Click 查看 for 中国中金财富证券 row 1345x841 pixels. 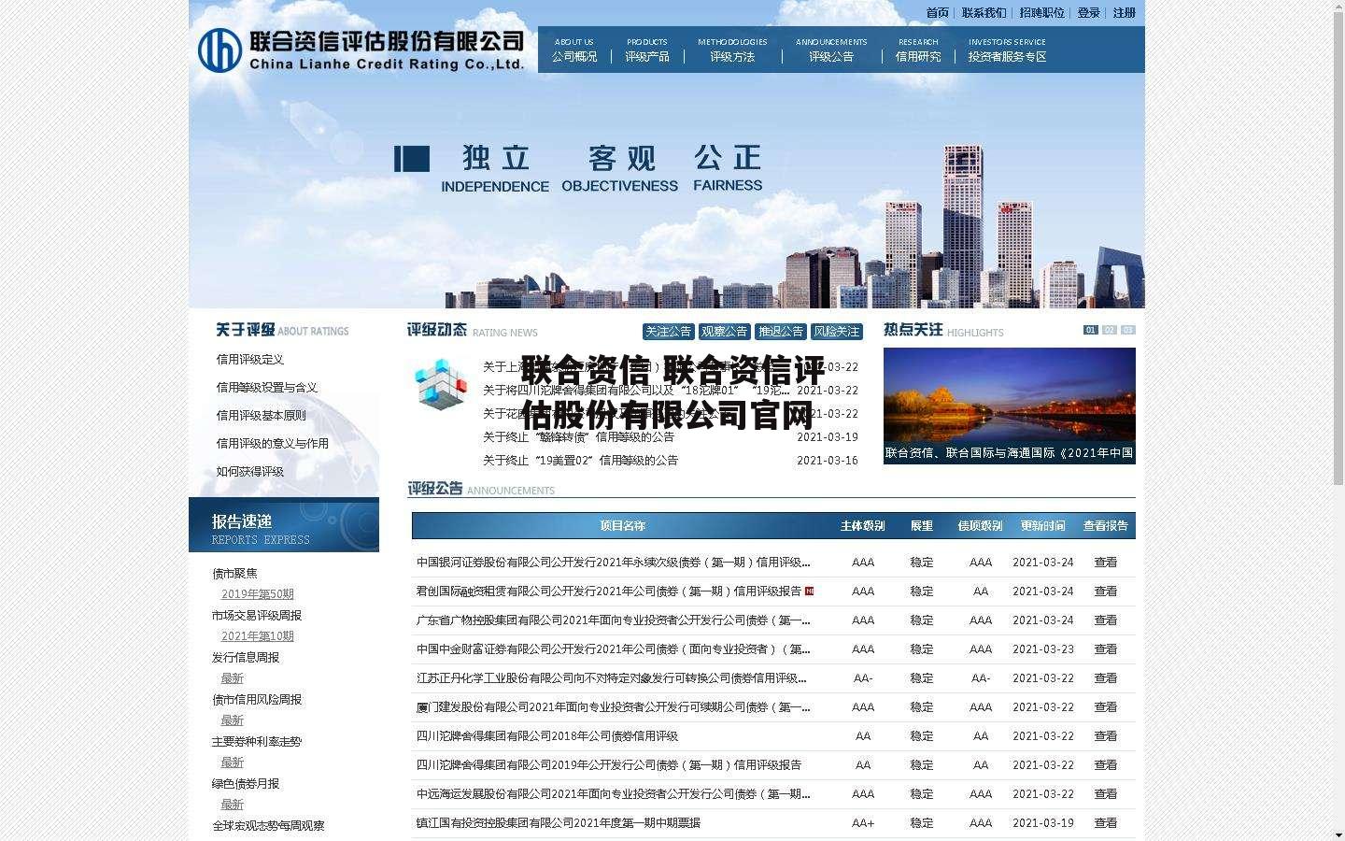tap(1106, 649)
